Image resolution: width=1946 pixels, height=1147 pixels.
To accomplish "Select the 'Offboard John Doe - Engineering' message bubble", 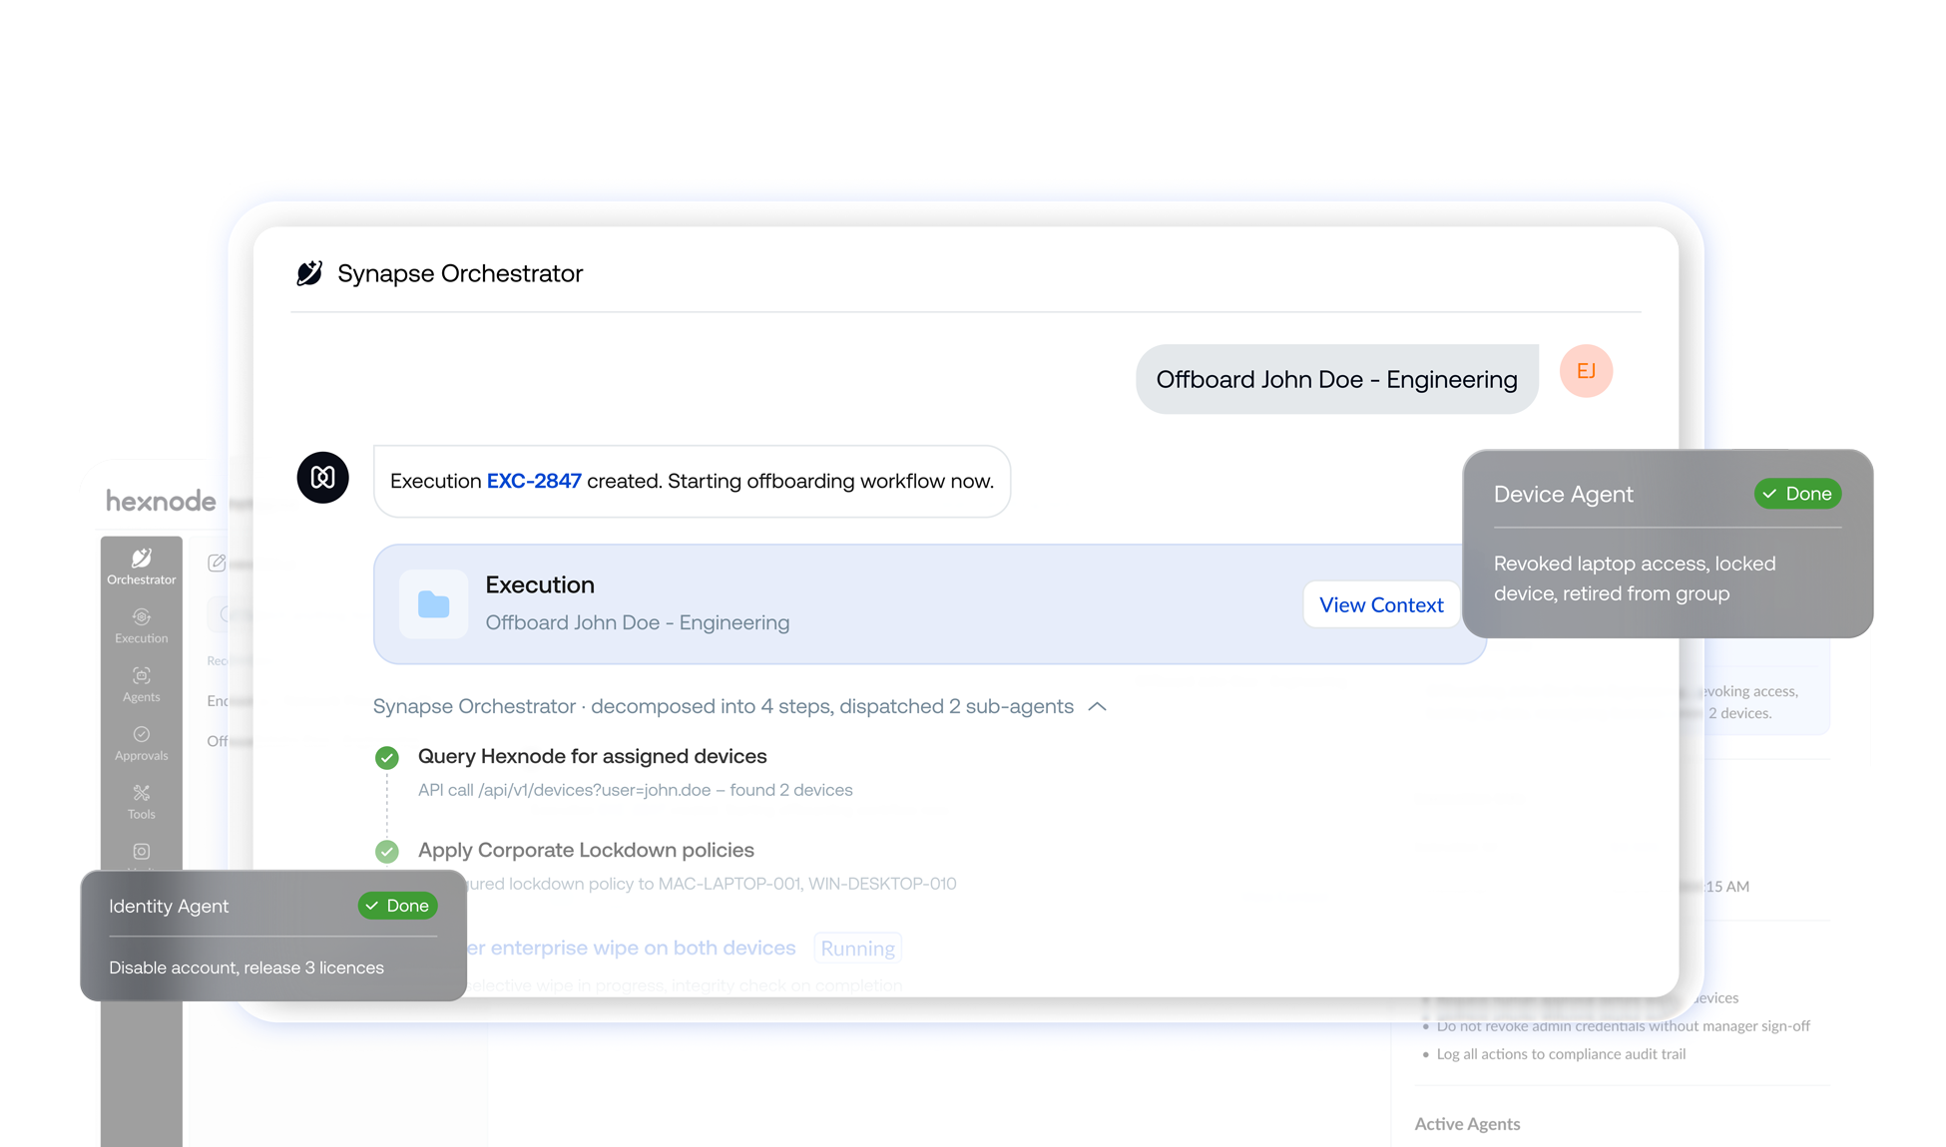I will coord(1336,379).
